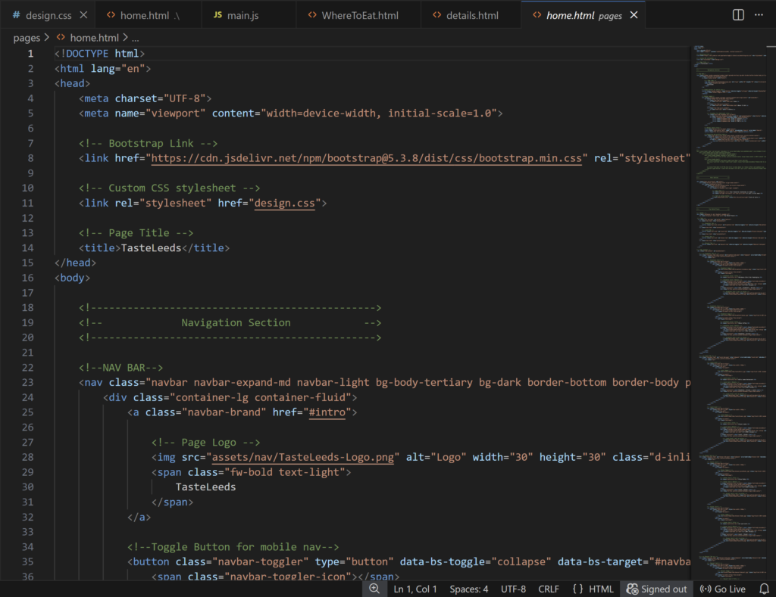Click the Go Live broadcast button
The image size is (776, 597).
click(722, 589)
